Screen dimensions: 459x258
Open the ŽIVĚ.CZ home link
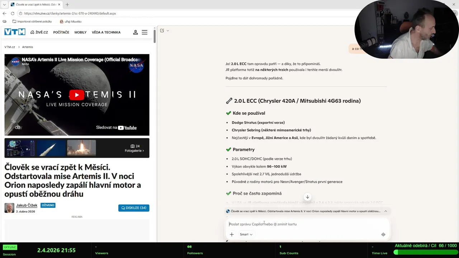pyautogui.click(x=39, y=32)
